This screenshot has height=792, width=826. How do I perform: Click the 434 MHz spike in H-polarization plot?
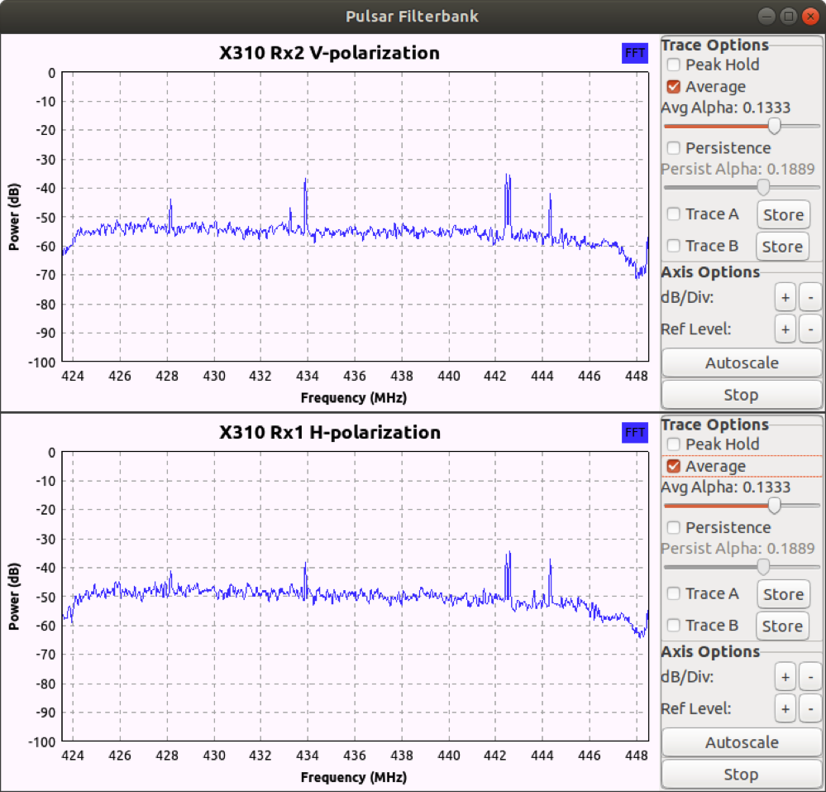click(306, 580)
